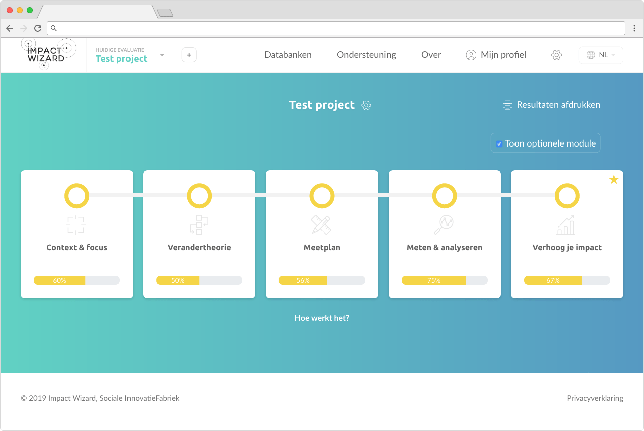
Task: Click the user profile avatar icon
Action: pyautogui.click(x=471, y=55)
